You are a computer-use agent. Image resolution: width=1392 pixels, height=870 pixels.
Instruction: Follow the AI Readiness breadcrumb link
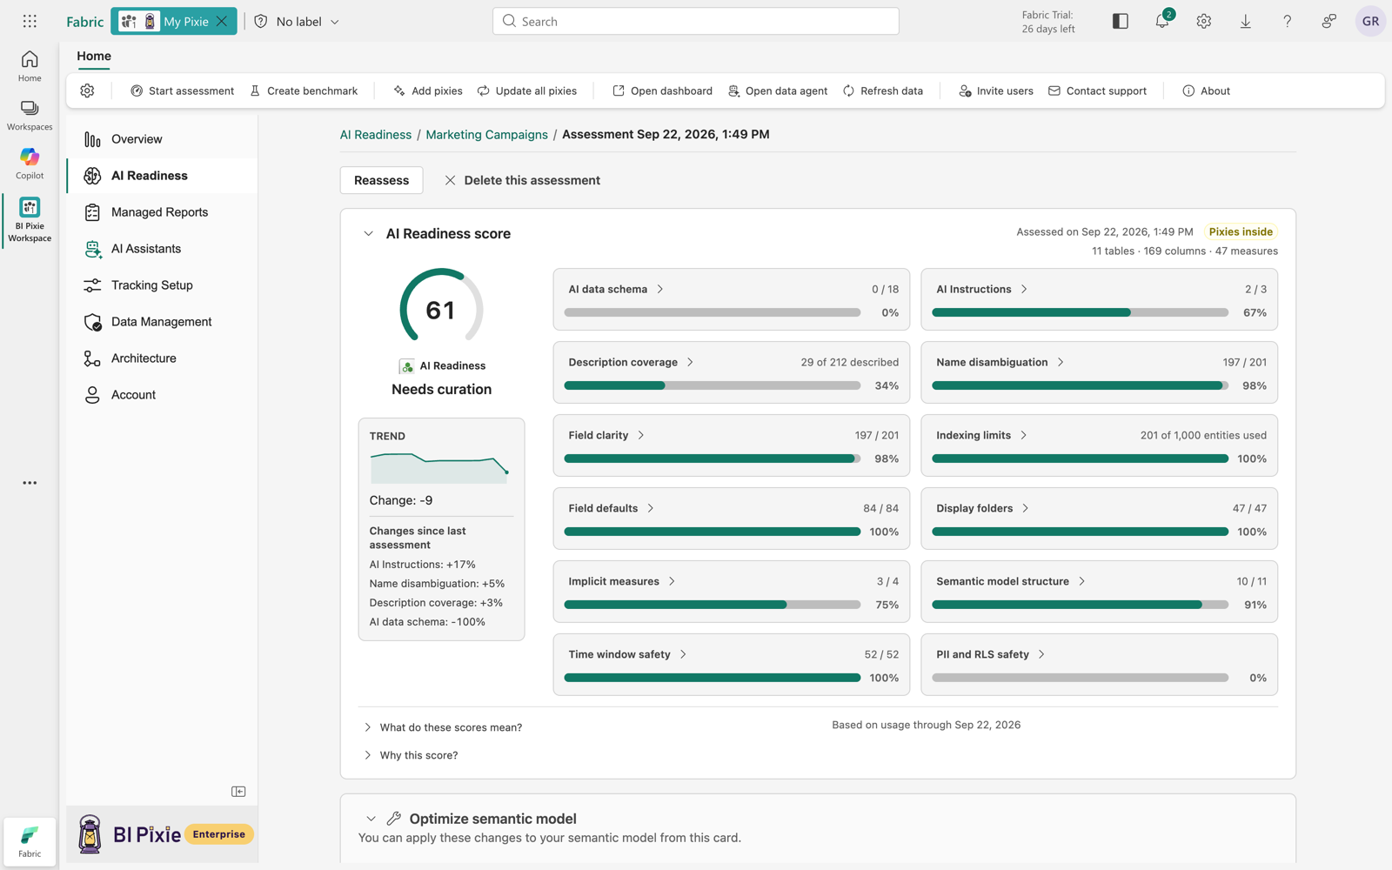tap(376, 134)
